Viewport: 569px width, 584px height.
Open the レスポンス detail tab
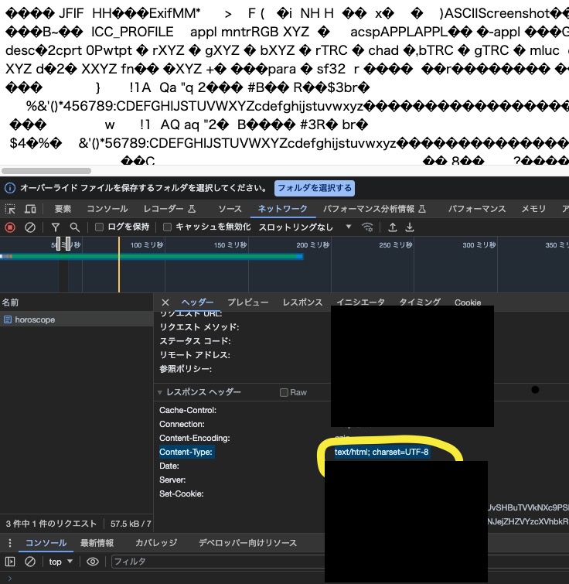[302, 302]
